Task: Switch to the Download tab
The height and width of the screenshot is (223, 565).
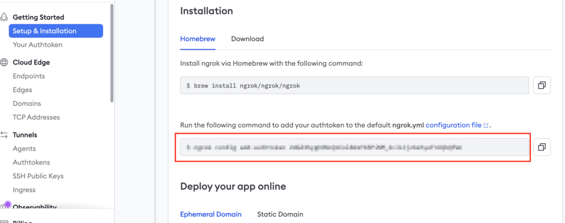Action: click(x=248, y=39)
